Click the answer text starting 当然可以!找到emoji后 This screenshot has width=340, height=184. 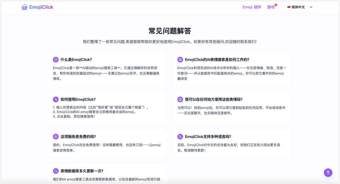232,110
